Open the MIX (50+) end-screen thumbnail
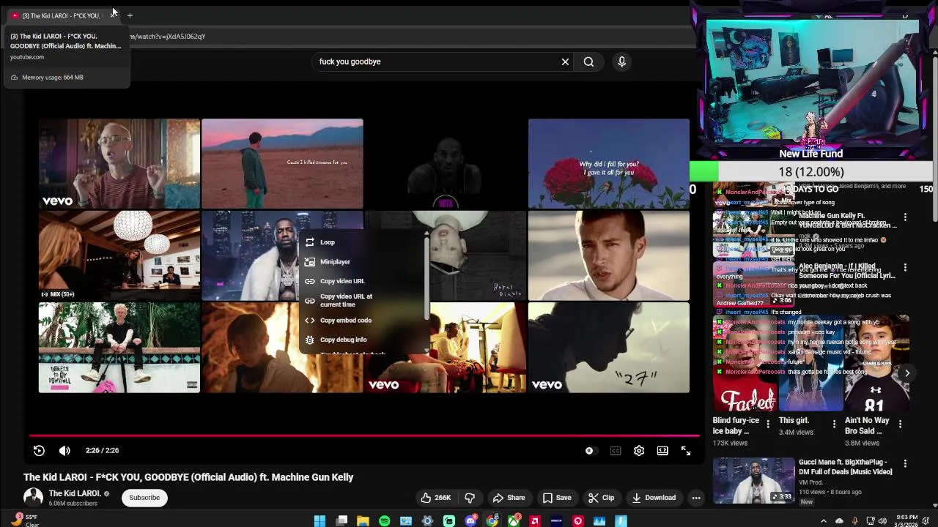 [x=119, y=256]
